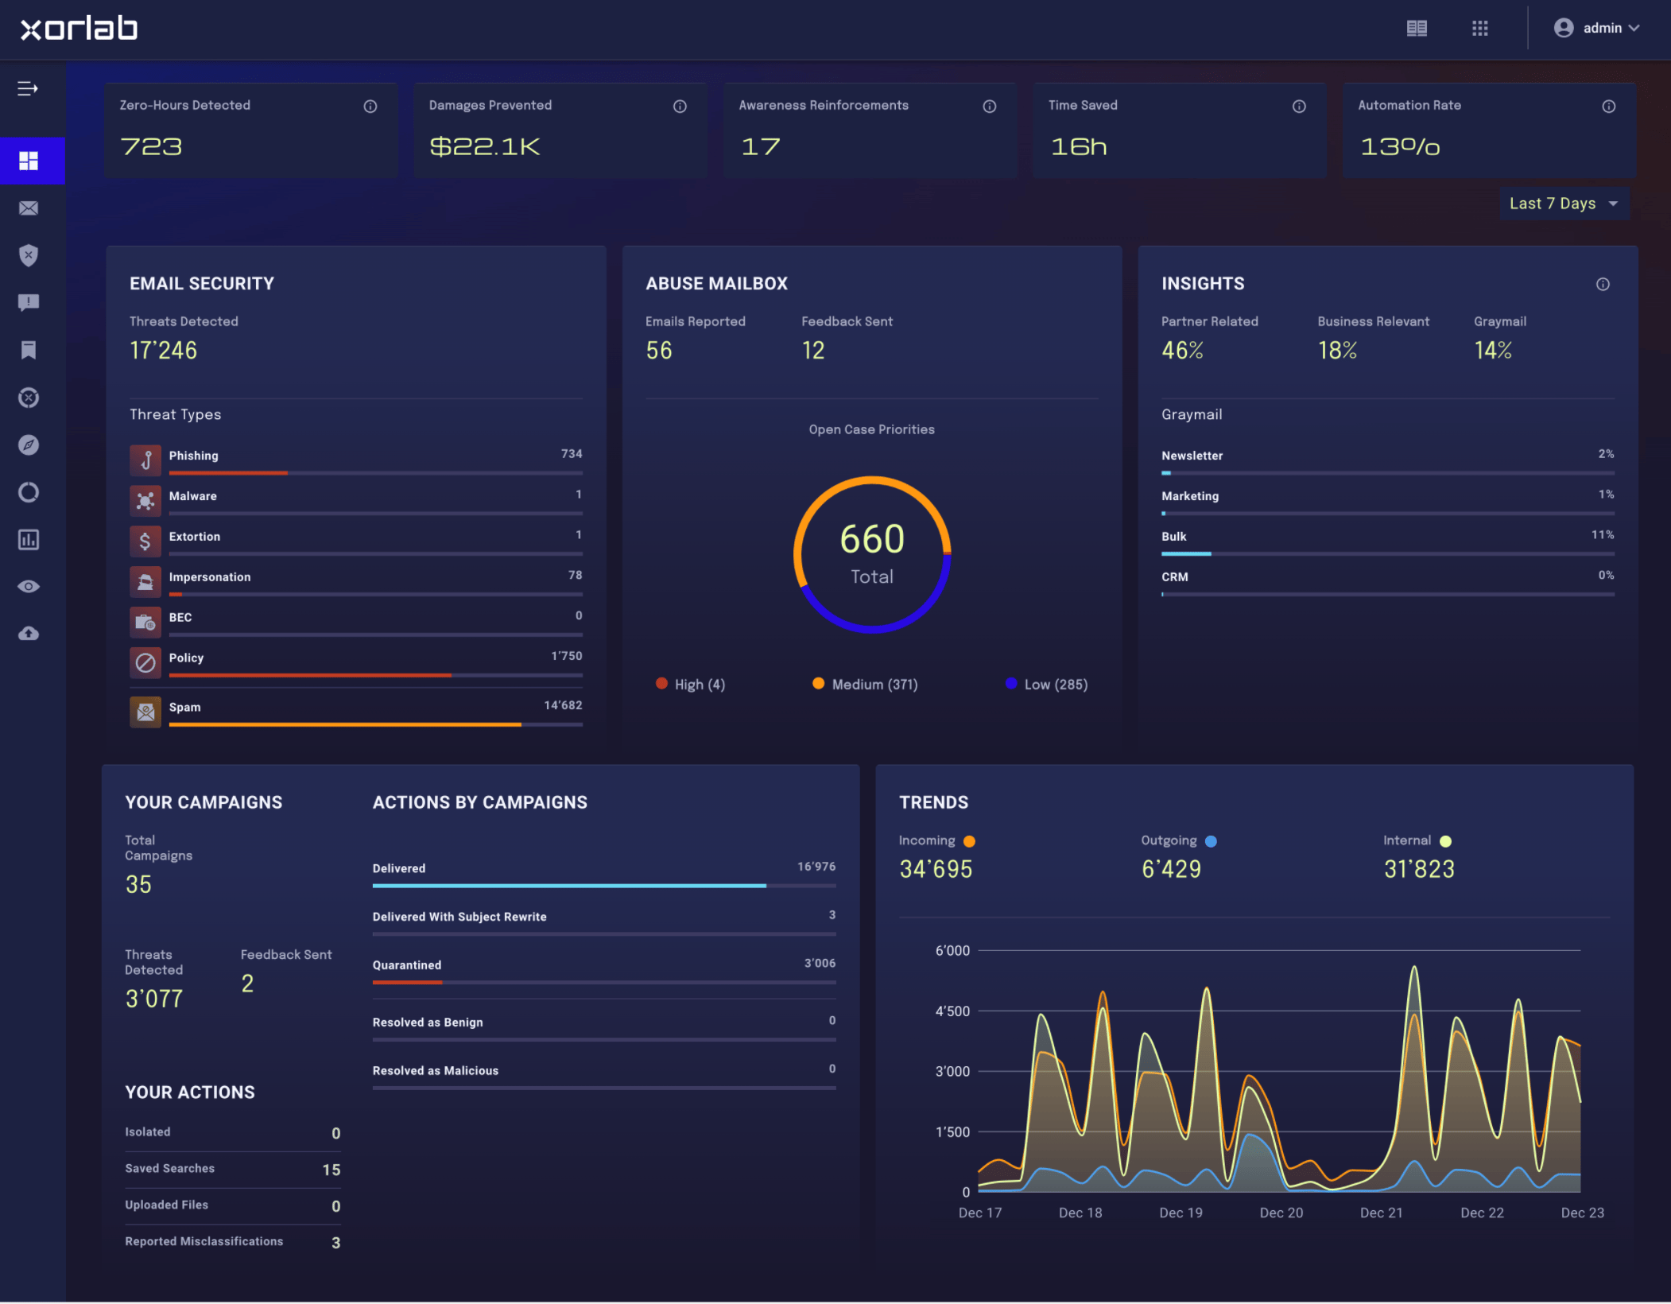Open the shield security sidebar icon

coord(29,255)
